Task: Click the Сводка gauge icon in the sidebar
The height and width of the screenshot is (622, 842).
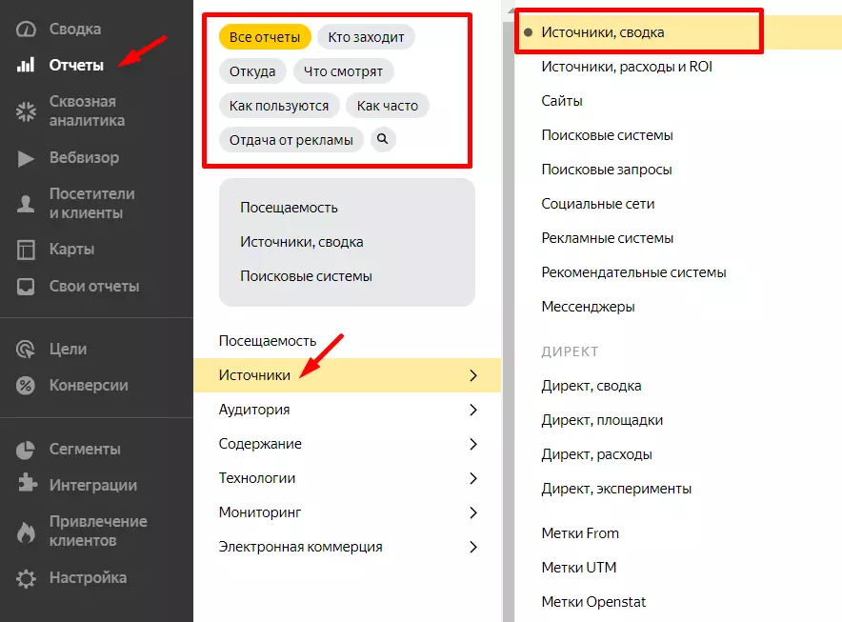Action: point(26,30)
